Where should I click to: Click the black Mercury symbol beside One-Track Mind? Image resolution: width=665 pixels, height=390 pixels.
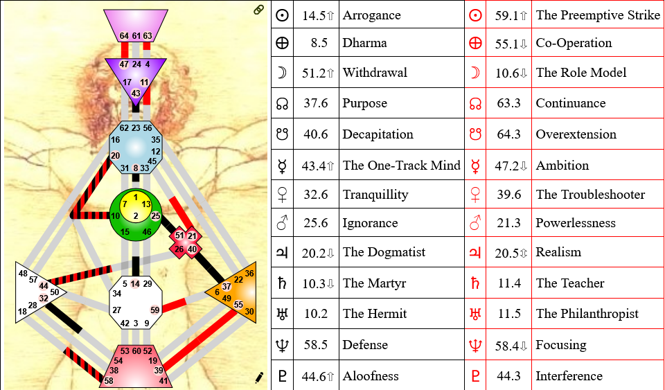(282, 166)
